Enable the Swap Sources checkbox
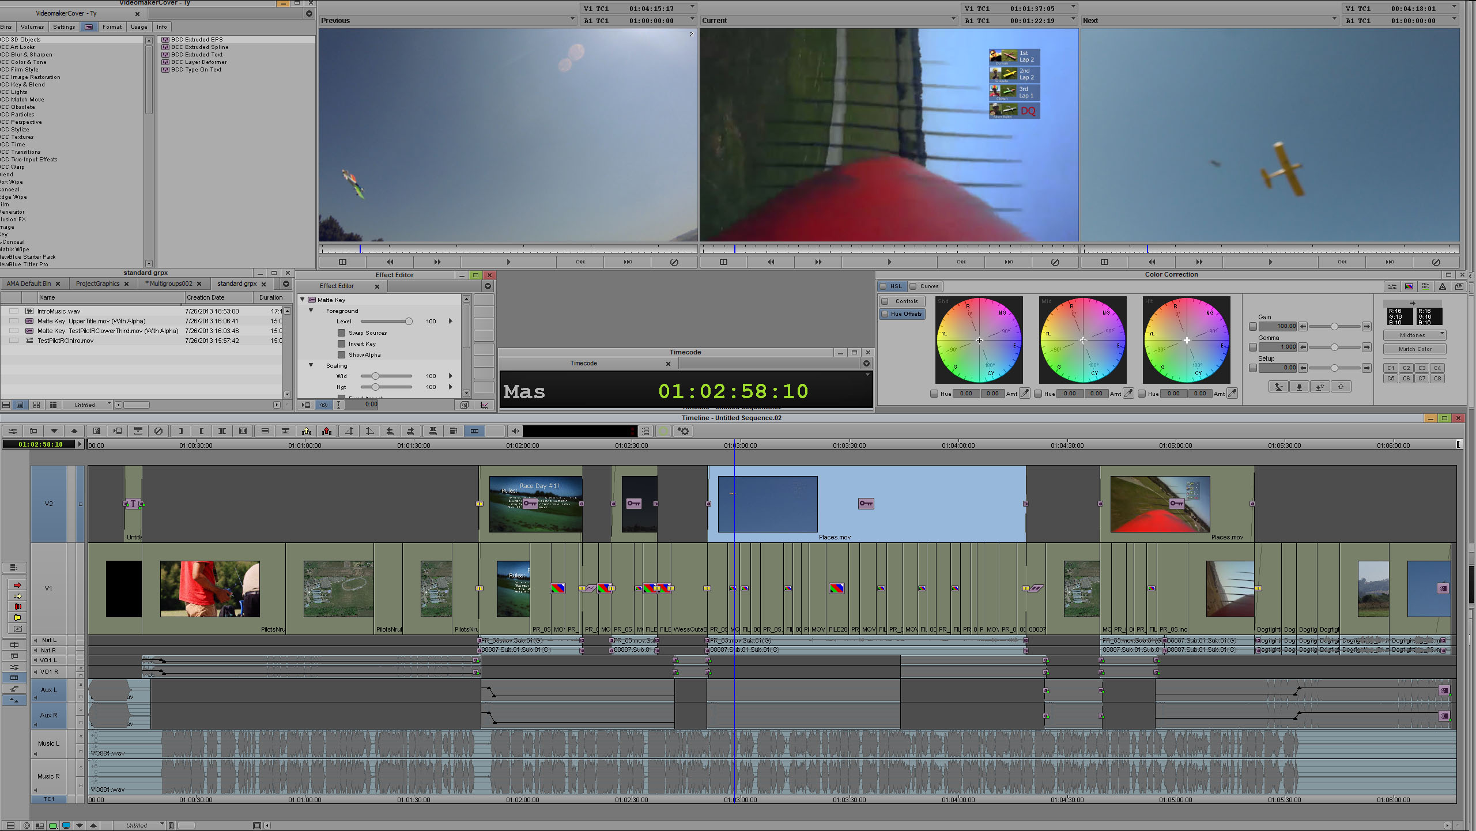1476x831 pixels. (x=342, y=333)
